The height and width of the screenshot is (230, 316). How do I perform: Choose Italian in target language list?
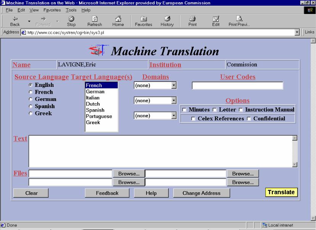[x=102, y=98]
